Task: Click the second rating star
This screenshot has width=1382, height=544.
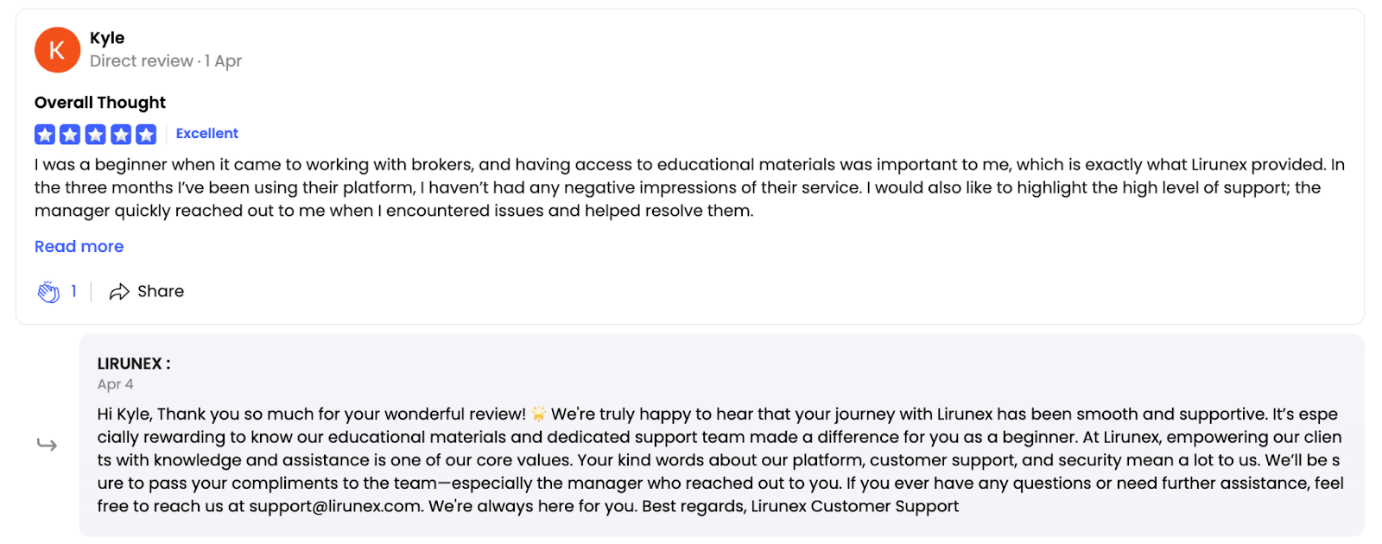Action: point(70,134)
